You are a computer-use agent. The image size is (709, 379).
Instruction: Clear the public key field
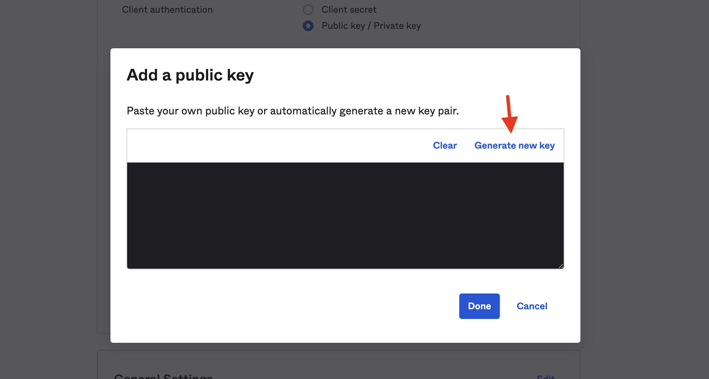coord(445,146)
